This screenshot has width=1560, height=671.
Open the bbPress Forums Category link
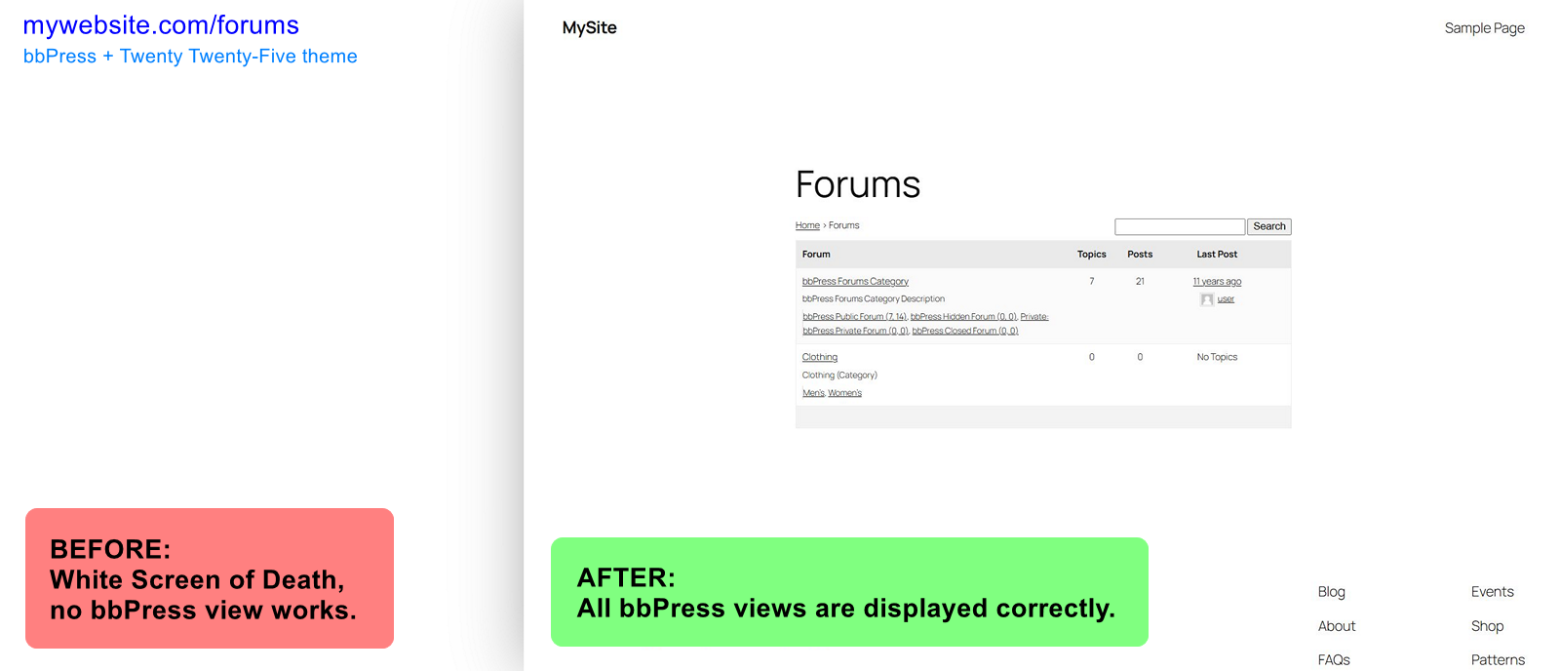pyautogui.click(x=855, y=281)
